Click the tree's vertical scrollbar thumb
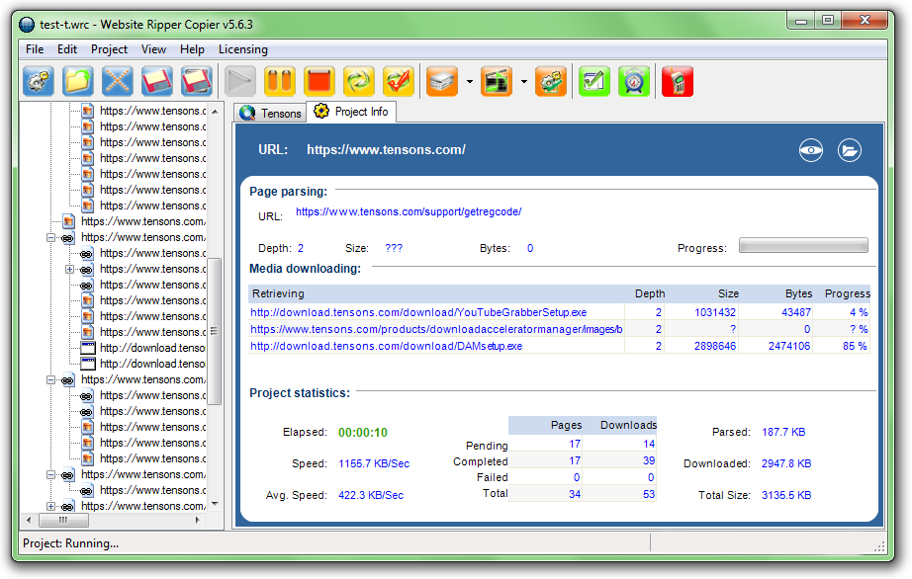This screenshot has height=579, width=912. point(216,331)
